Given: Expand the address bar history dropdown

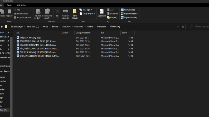Looking at the screenshot, I should 178,27.
